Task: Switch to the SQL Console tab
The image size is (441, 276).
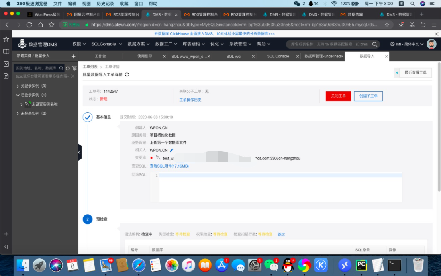Action: [x=278, y=56]
